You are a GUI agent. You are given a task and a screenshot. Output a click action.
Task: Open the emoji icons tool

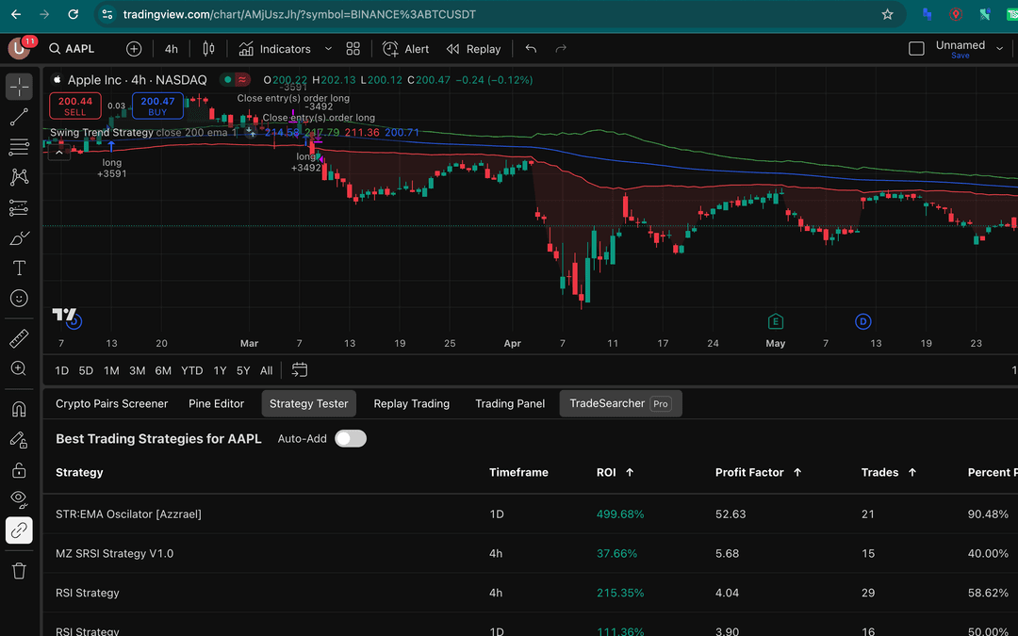(x=19, y=298)
